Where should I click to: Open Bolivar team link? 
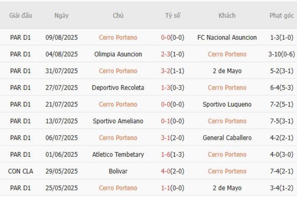tap(118, 171)
